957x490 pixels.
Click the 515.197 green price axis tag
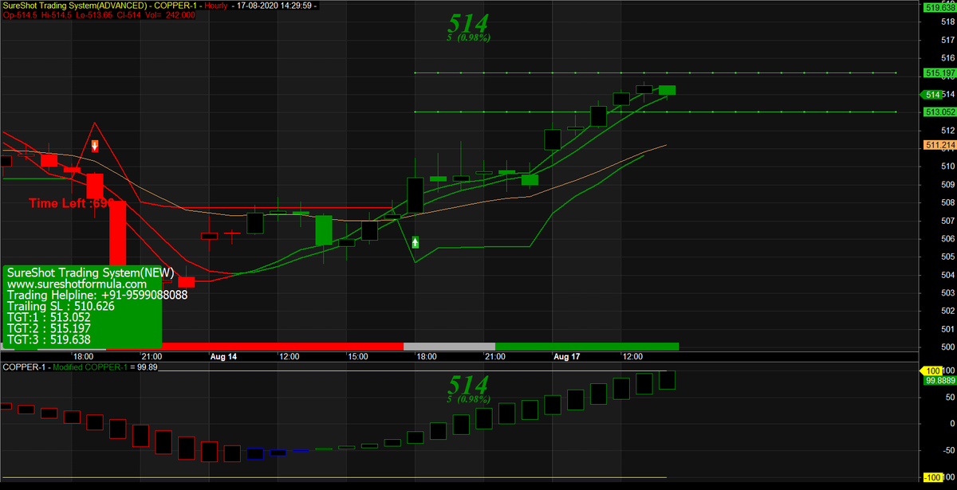[x=939, y=73]
